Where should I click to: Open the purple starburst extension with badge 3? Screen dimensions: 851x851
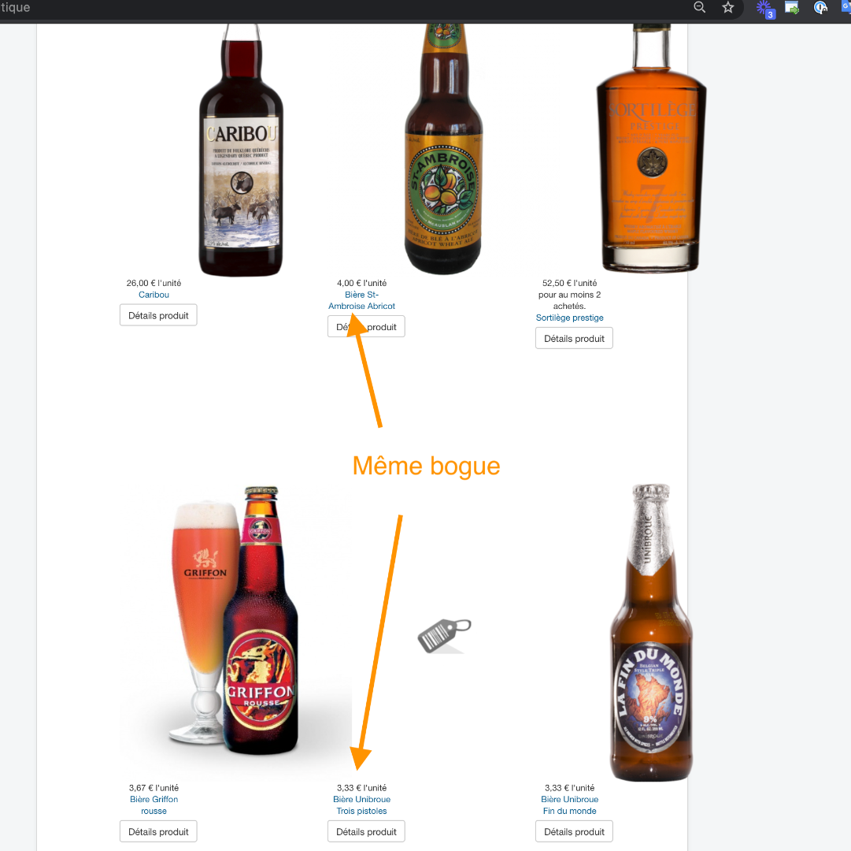764,8
